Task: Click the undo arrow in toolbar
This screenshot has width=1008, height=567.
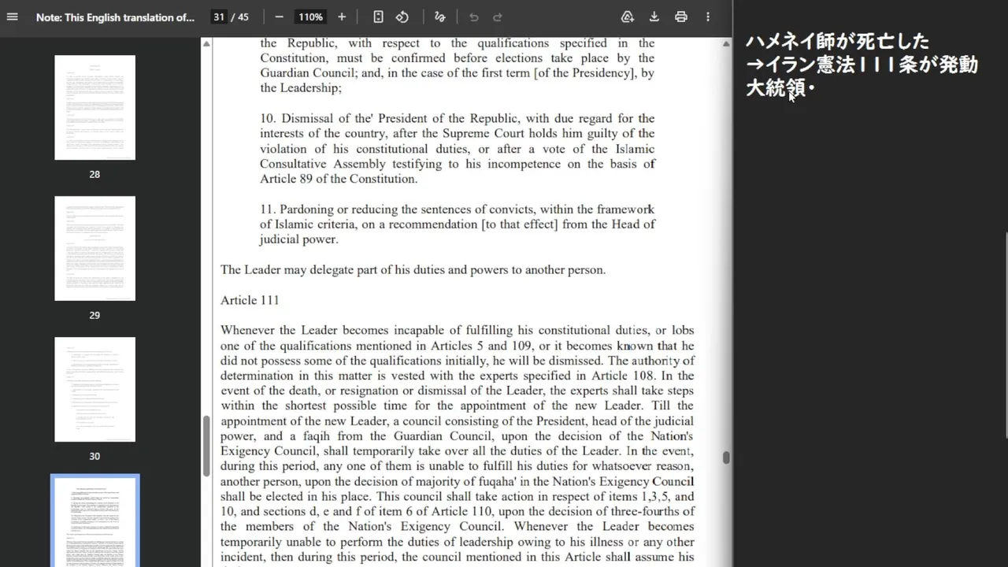Action: point(473,17)
